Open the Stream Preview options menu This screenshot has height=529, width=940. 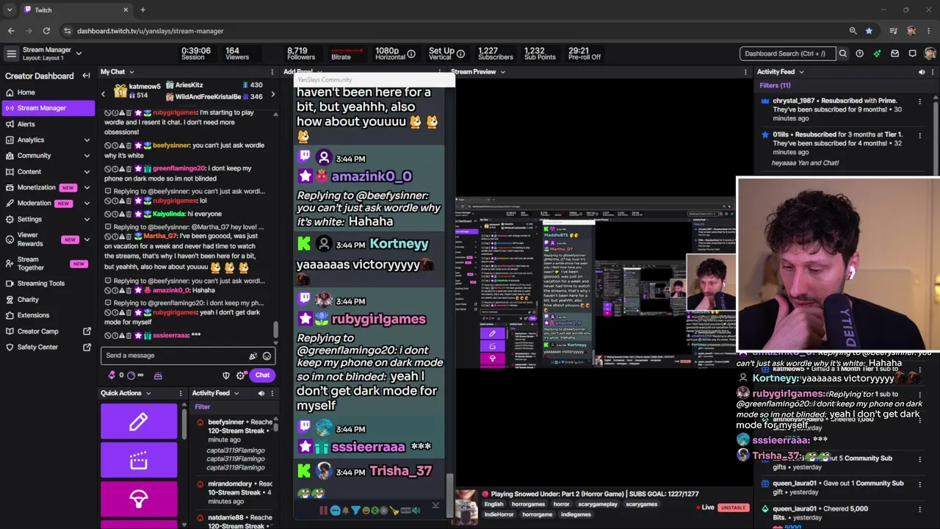pyautogui.click(x=745, y=72)
